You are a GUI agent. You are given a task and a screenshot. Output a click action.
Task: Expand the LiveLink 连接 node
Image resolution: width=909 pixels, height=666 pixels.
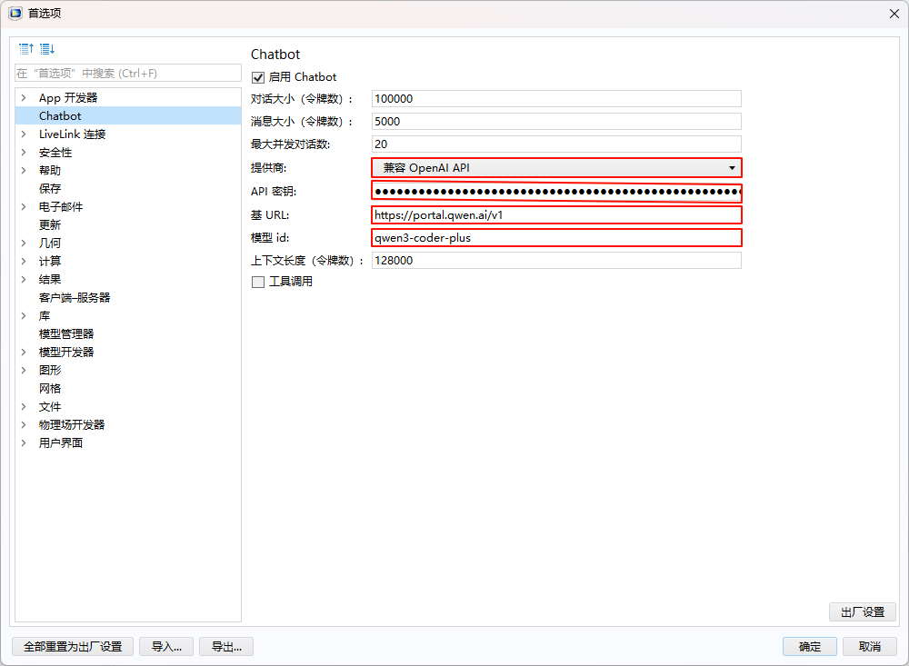click(24, 134)
